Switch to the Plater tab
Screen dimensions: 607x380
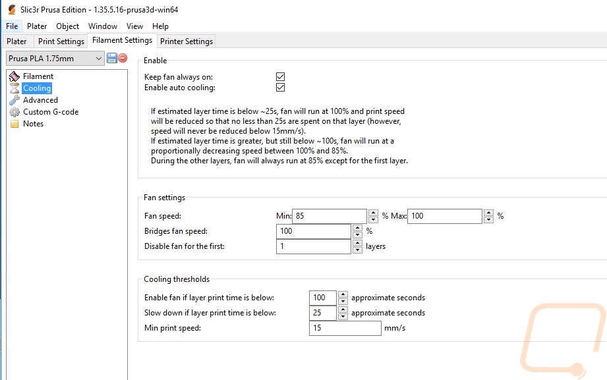16,41
